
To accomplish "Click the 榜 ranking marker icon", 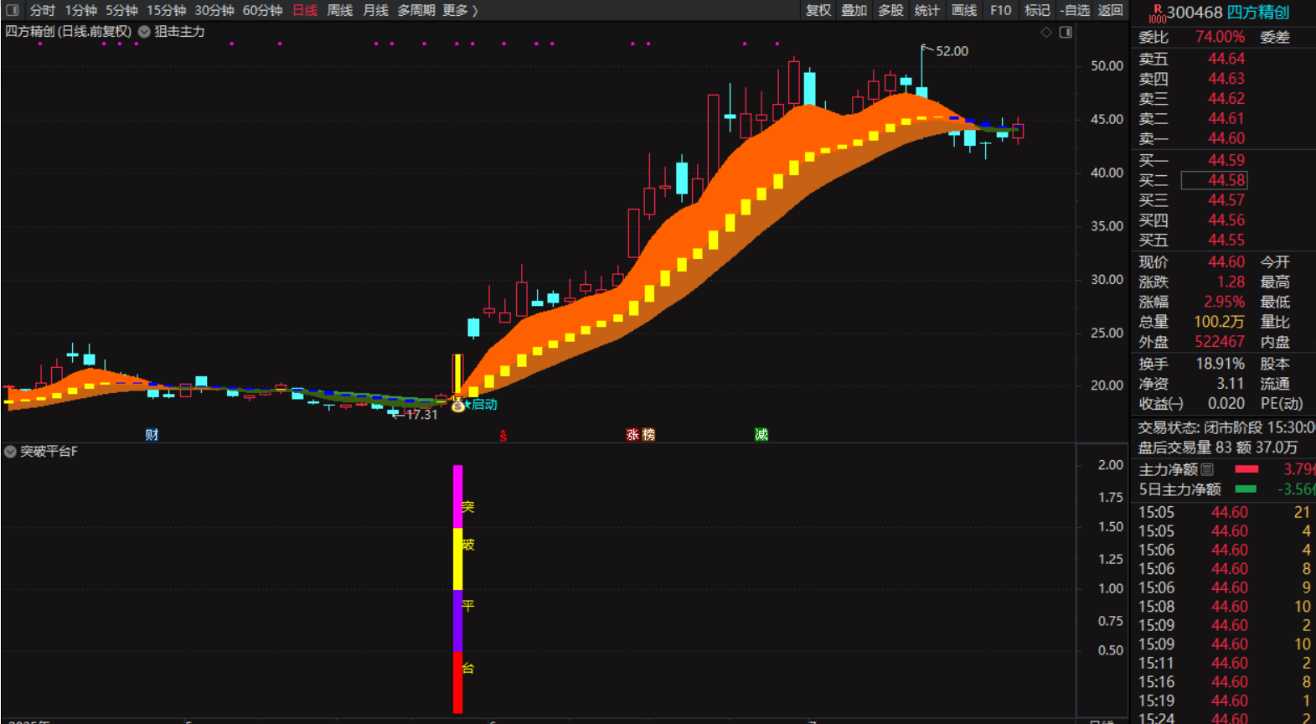I will click(648, 434).
